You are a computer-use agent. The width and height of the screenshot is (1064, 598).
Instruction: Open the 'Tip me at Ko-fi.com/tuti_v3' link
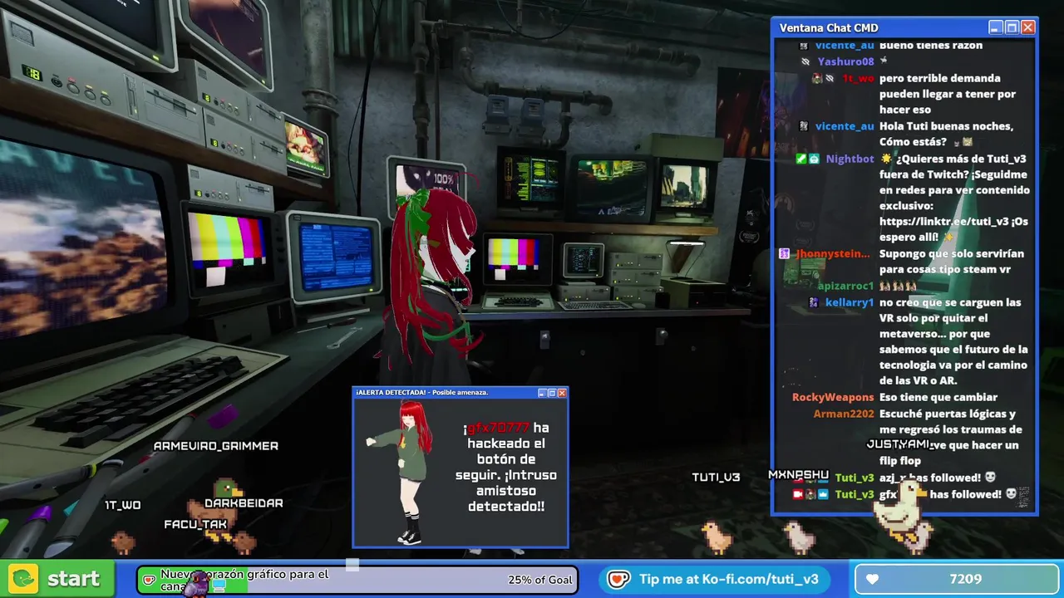click(728, 580)
